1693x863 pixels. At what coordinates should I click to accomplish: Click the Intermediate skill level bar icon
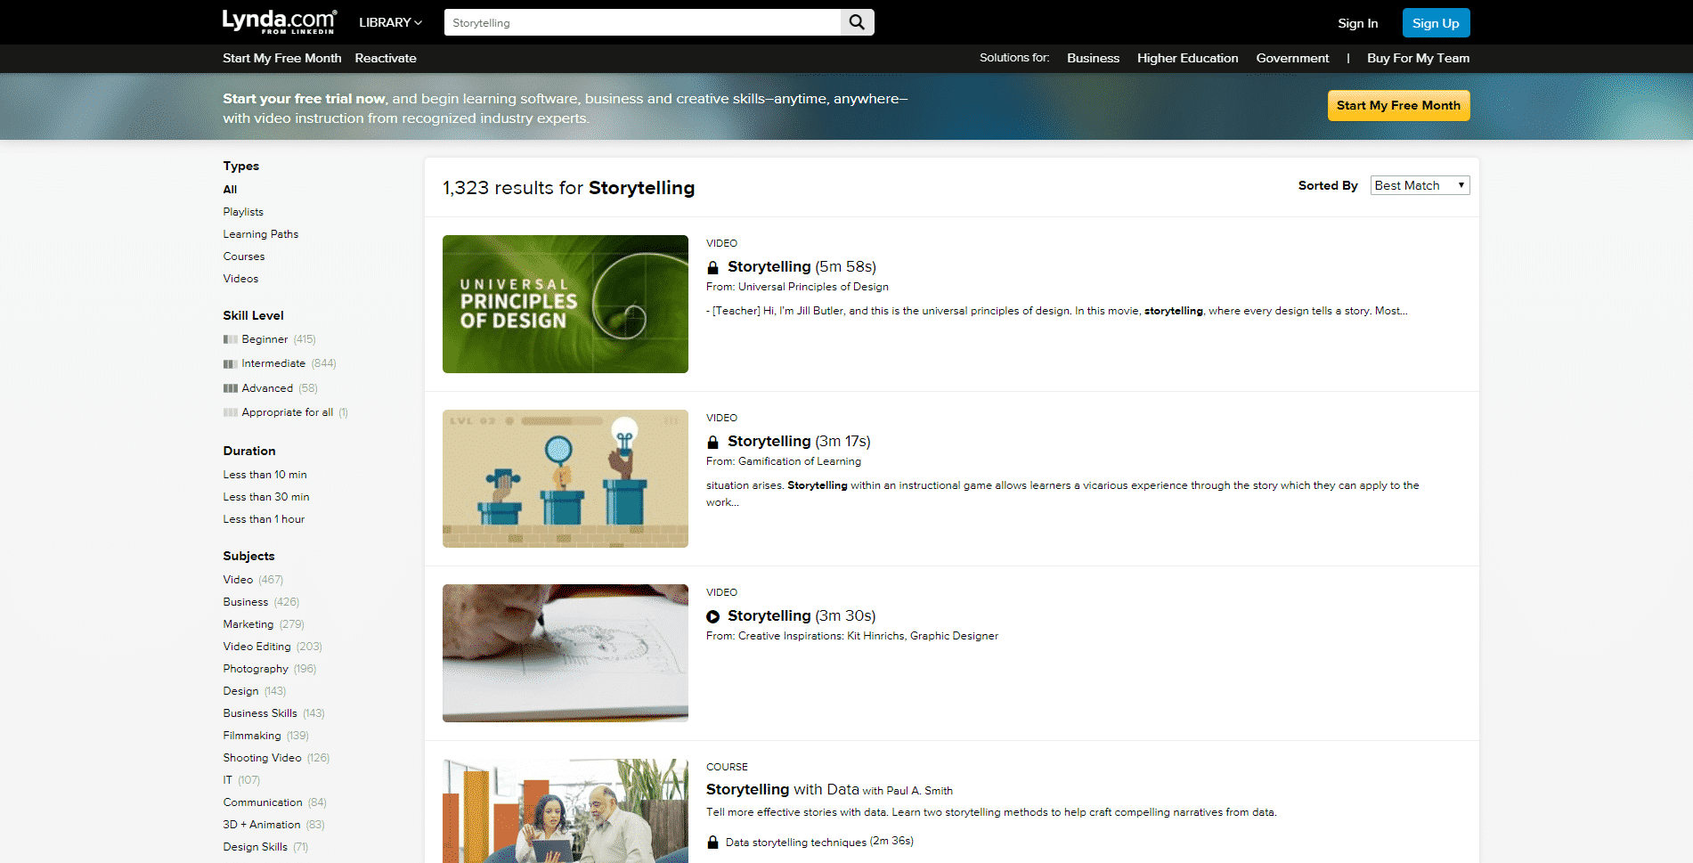click(230, 363)
